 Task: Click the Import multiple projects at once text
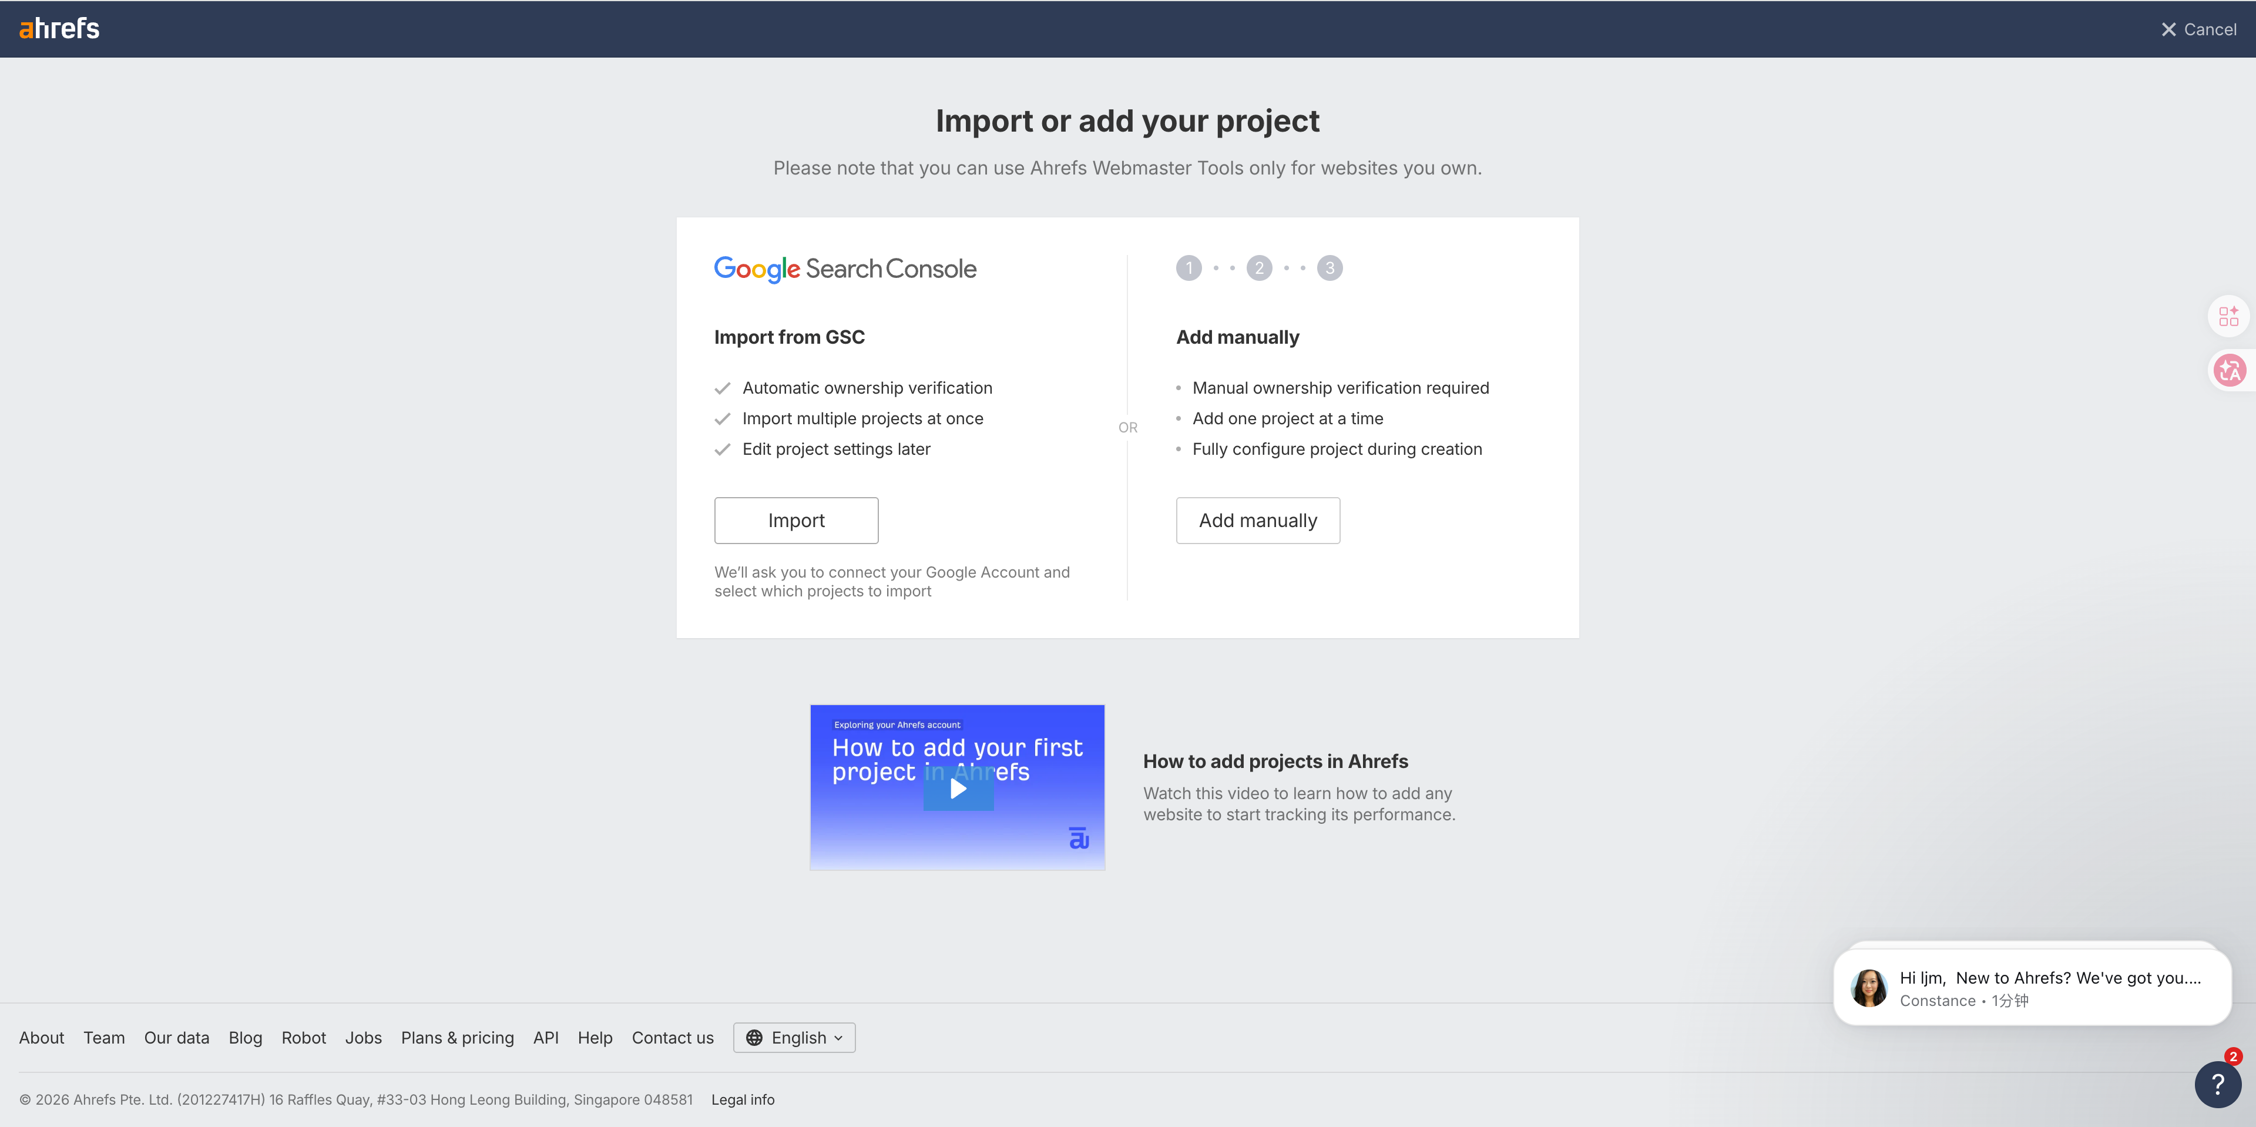point(862,418)
